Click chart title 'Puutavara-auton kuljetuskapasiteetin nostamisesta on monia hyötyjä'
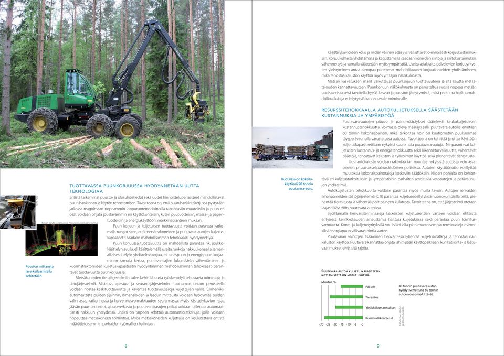The image size is (504, 356). (351, 273)
